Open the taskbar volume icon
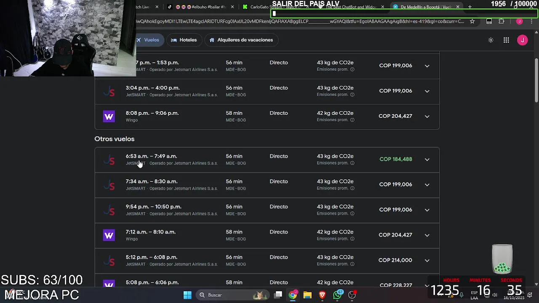Viewport: 539px width, 303px height. coord(495,295)
